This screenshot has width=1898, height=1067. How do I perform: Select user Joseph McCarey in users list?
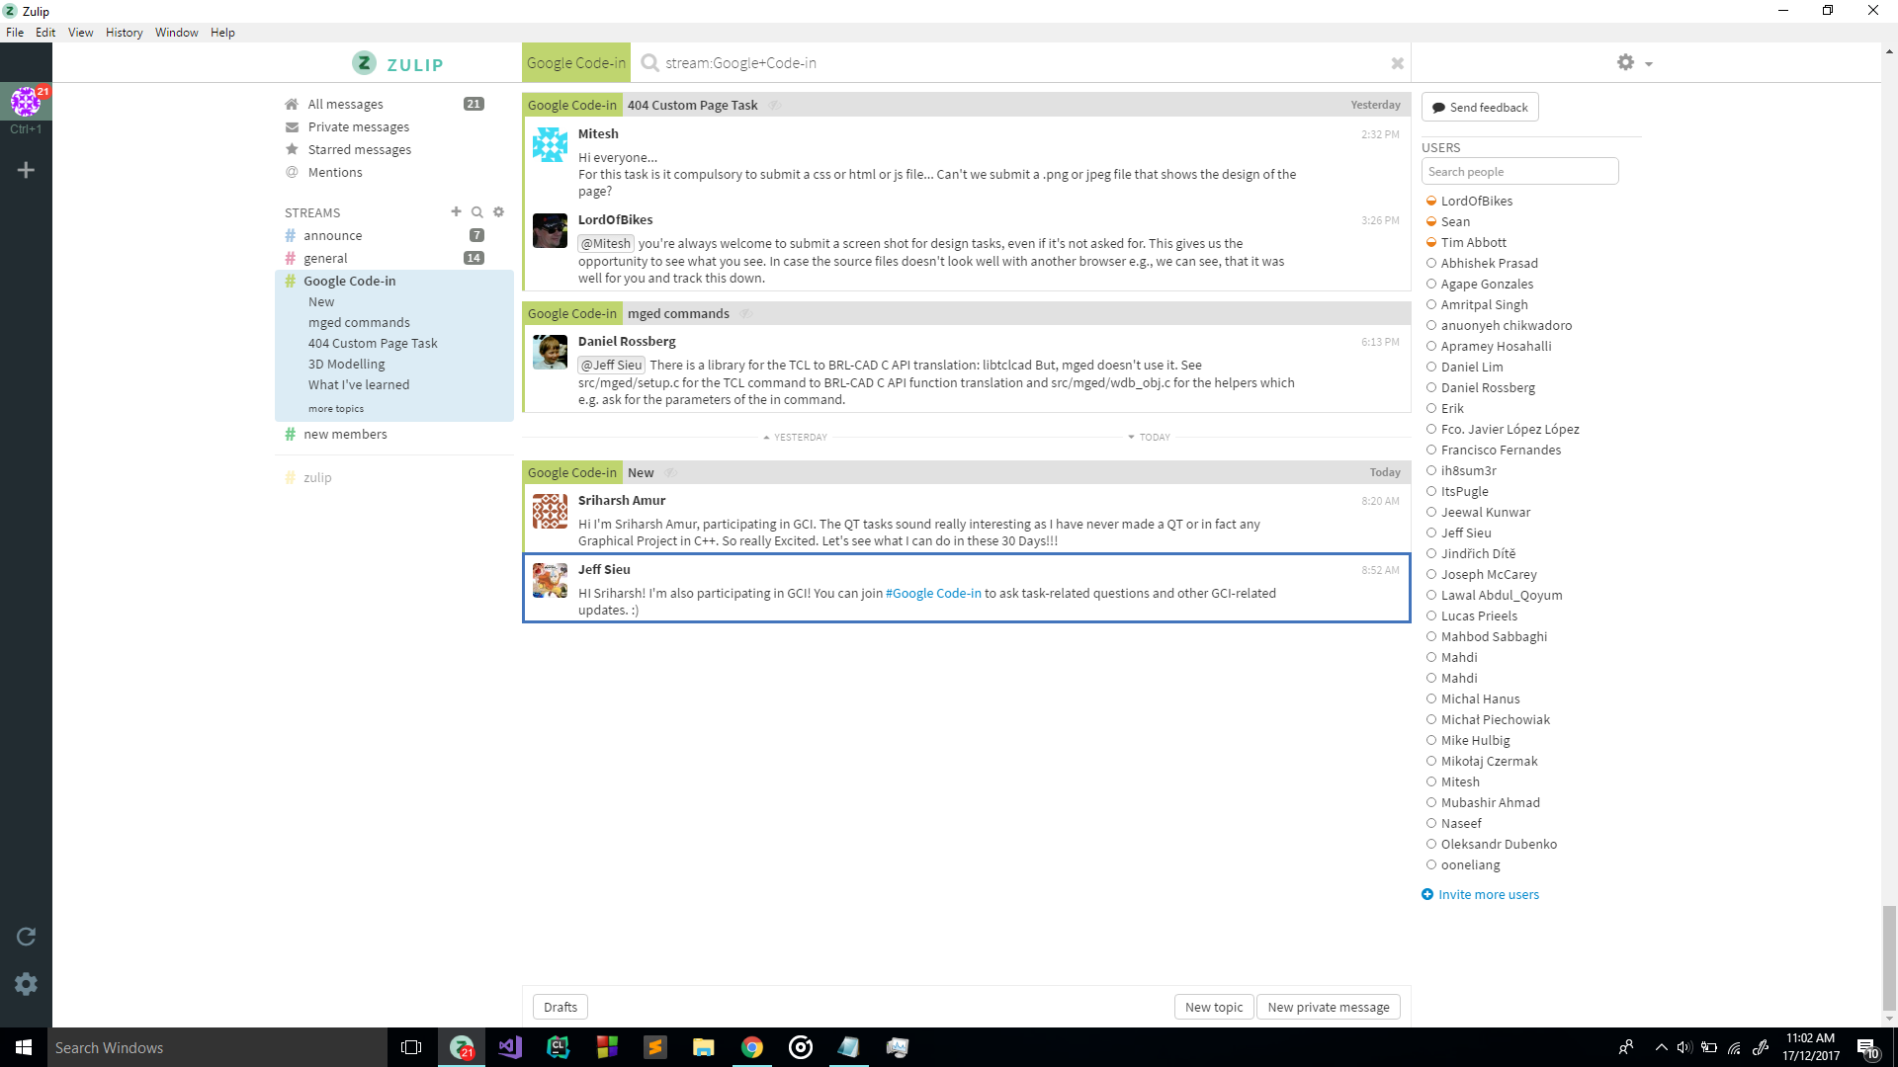(1489, 574)
